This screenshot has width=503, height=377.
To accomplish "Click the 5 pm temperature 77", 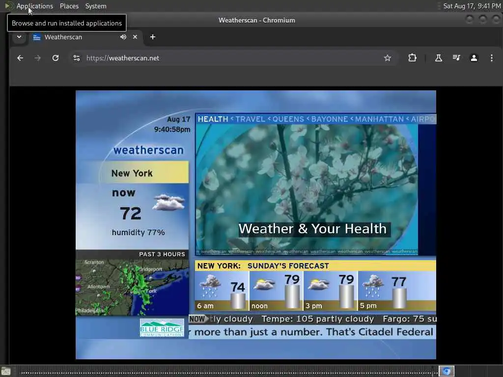I will [x=399, y=282].
